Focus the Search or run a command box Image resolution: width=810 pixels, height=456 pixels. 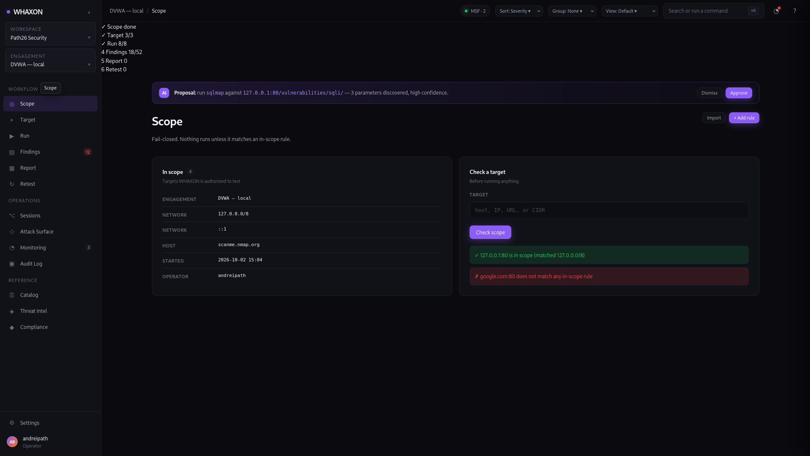click(713, 11)
